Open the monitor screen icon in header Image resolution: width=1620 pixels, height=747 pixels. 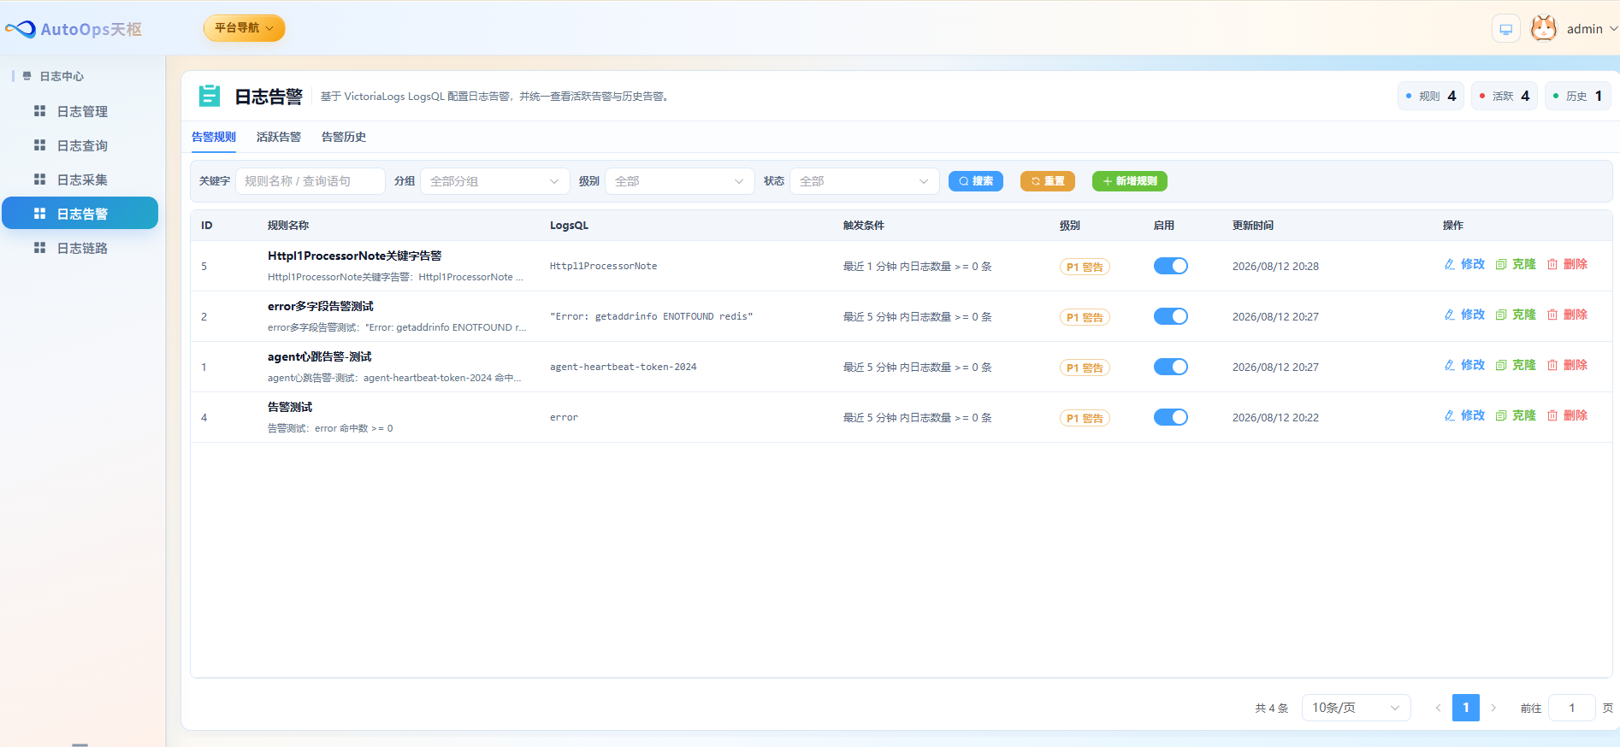point(1506,29)
